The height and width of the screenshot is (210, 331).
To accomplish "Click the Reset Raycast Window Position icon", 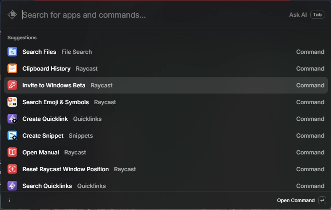I will [x=12, y=169].
